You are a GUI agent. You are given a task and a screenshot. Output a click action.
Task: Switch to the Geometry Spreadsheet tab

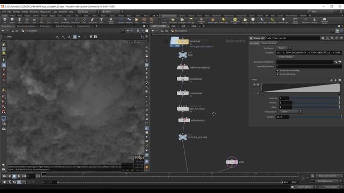click(26, 26)
